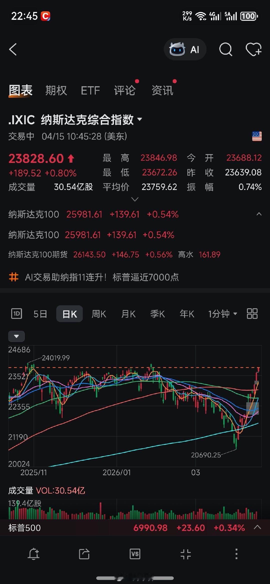This screenshot has height=584, width=270.
Task: Select the 年K chart period
Action: (x=187, y=314)
